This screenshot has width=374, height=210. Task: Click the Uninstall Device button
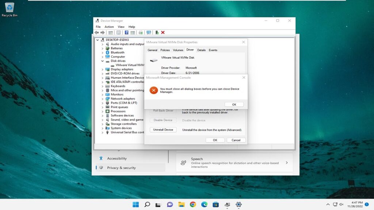163,130
